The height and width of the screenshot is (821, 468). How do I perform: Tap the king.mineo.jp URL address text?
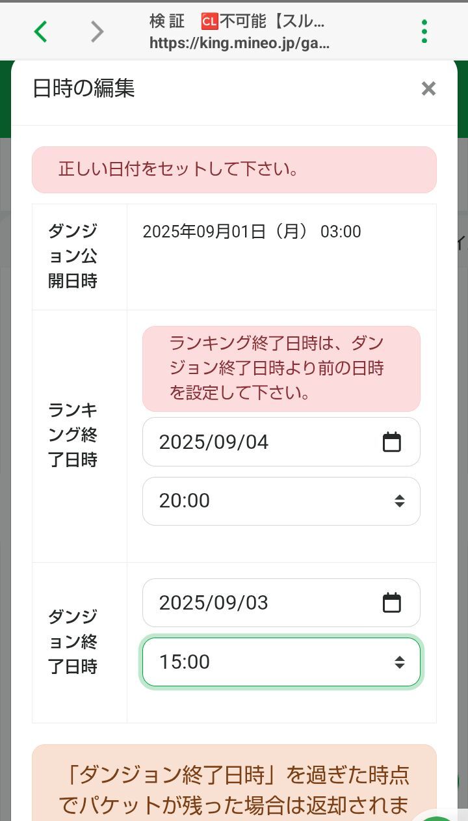click(x=239, y=44)
